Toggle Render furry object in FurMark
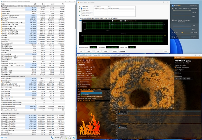 pos(176,68)
